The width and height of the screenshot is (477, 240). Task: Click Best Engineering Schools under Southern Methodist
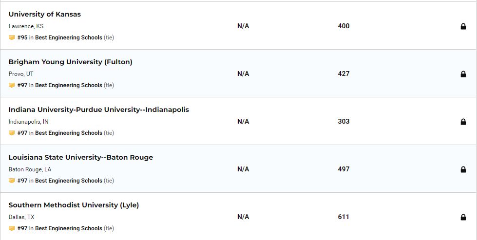pyautogui.click(x=69, y=228)
